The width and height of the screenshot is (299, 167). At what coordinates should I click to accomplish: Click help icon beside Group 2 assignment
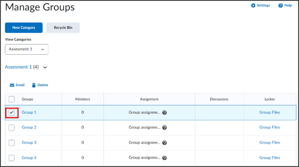[164, 128]
